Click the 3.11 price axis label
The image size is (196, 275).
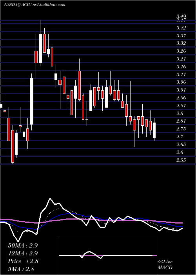tap(181, 75)
